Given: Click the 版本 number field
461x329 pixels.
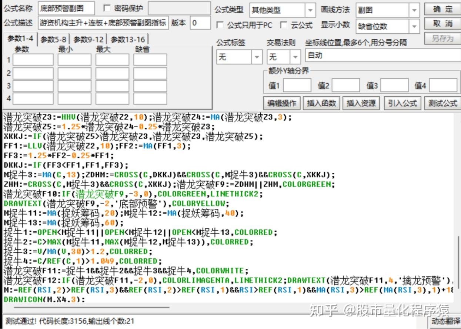Looking at the screenshot, I should click(x=200, y=23).
